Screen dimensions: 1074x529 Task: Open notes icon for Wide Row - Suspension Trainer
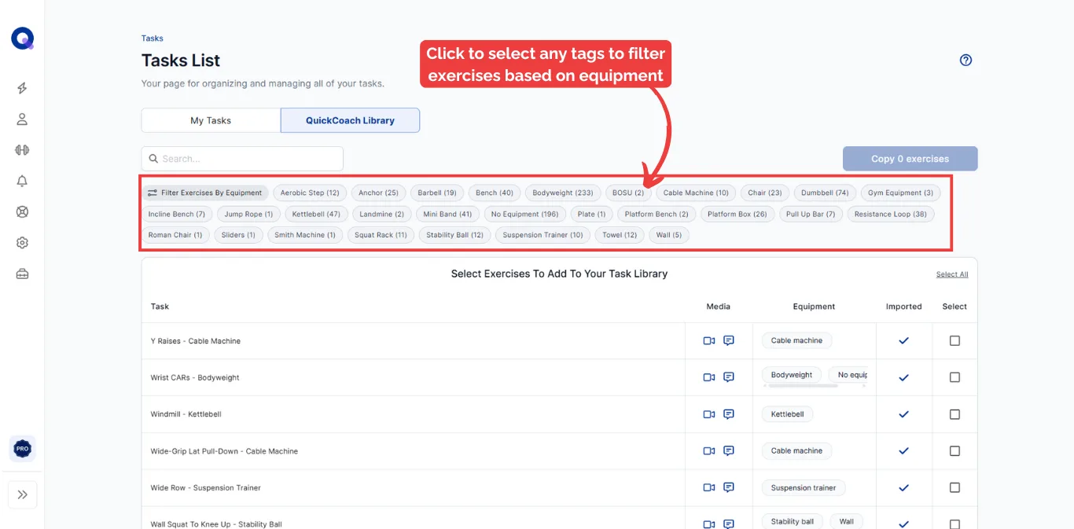pyautogui.click(x=729, y=487)
